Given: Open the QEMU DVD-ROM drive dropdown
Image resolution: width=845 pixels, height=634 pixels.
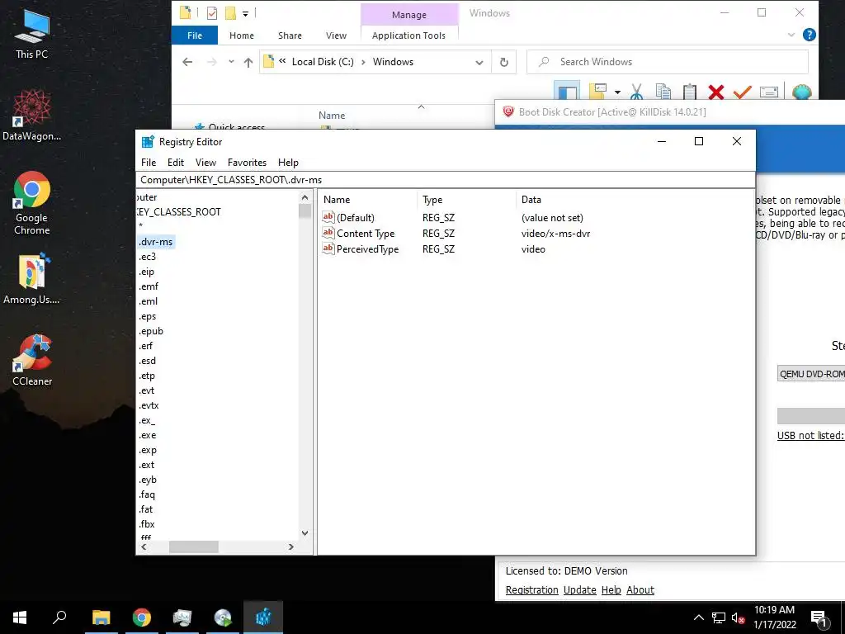Looking at the screenshot, I should pos(811,374).
